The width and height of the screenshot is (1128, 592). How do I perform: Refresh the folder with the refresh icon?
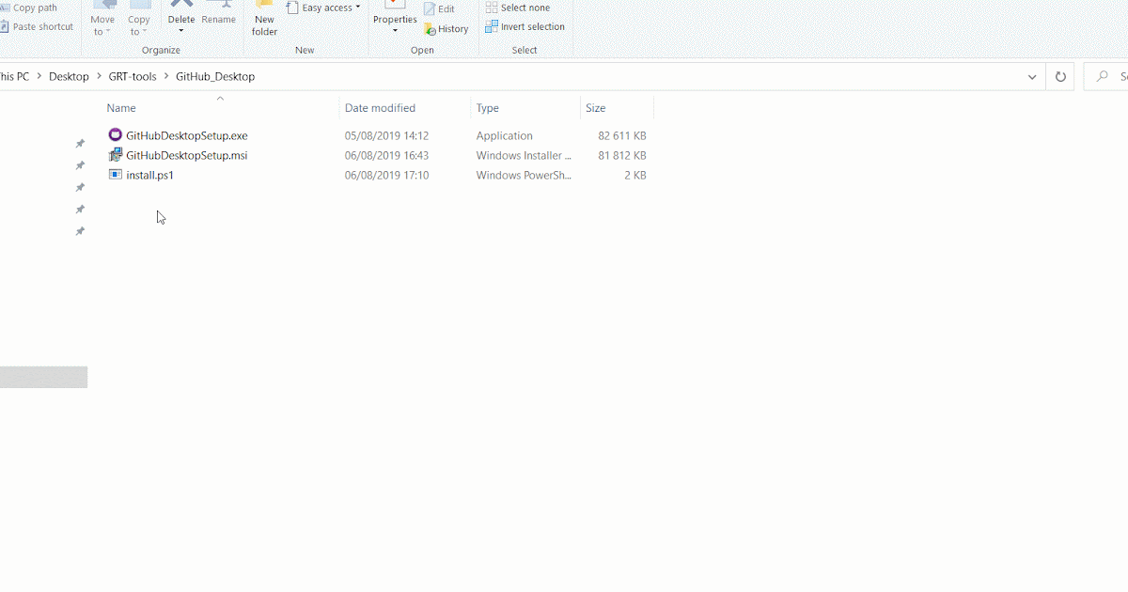click(x=1061, y=76)
